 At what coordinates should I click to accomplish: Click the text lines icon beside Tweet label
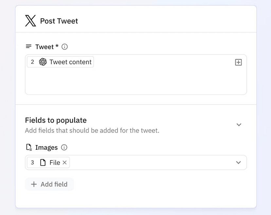click(x=29, y=47)
